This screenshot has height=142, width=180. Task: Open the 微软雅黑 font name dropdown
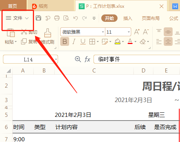[x=103, y=32]
